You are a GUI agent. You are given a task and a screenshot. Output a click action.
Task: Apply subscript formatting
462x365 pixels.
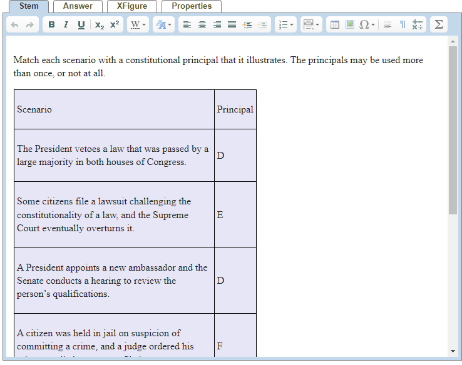(100, 24)
